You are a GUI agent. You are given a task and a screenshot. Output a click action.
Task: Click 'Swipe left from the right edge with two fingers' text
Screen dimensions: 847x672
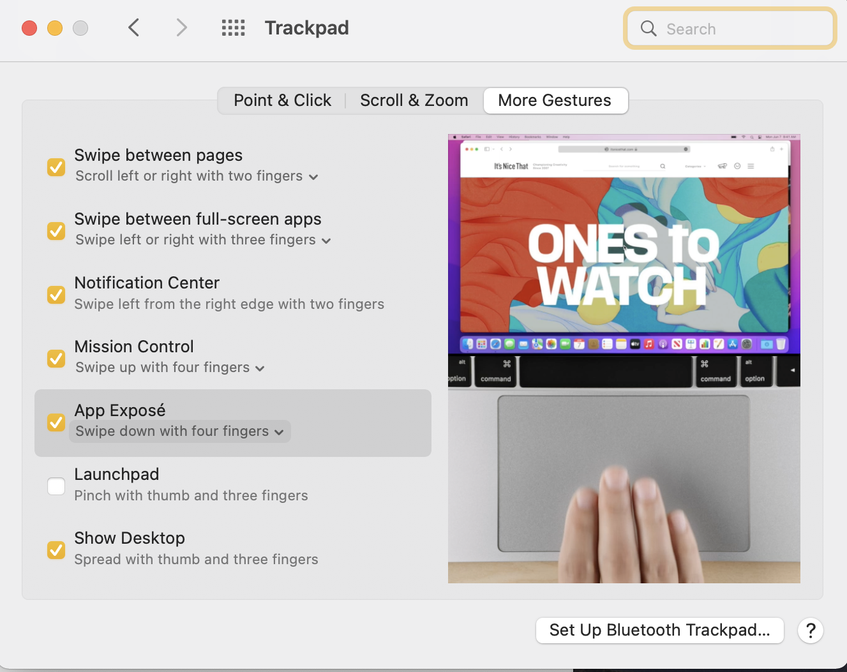click(x=229, y=304)
